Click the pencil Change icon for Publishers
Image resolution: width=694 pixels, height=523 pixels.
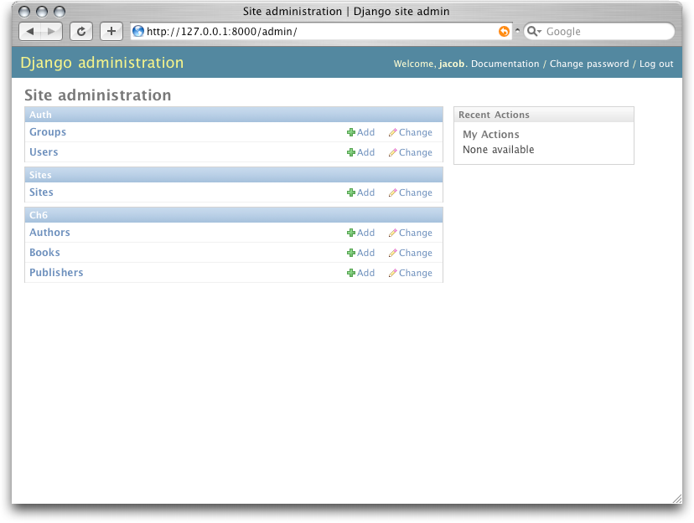click(x=392, y=273)
